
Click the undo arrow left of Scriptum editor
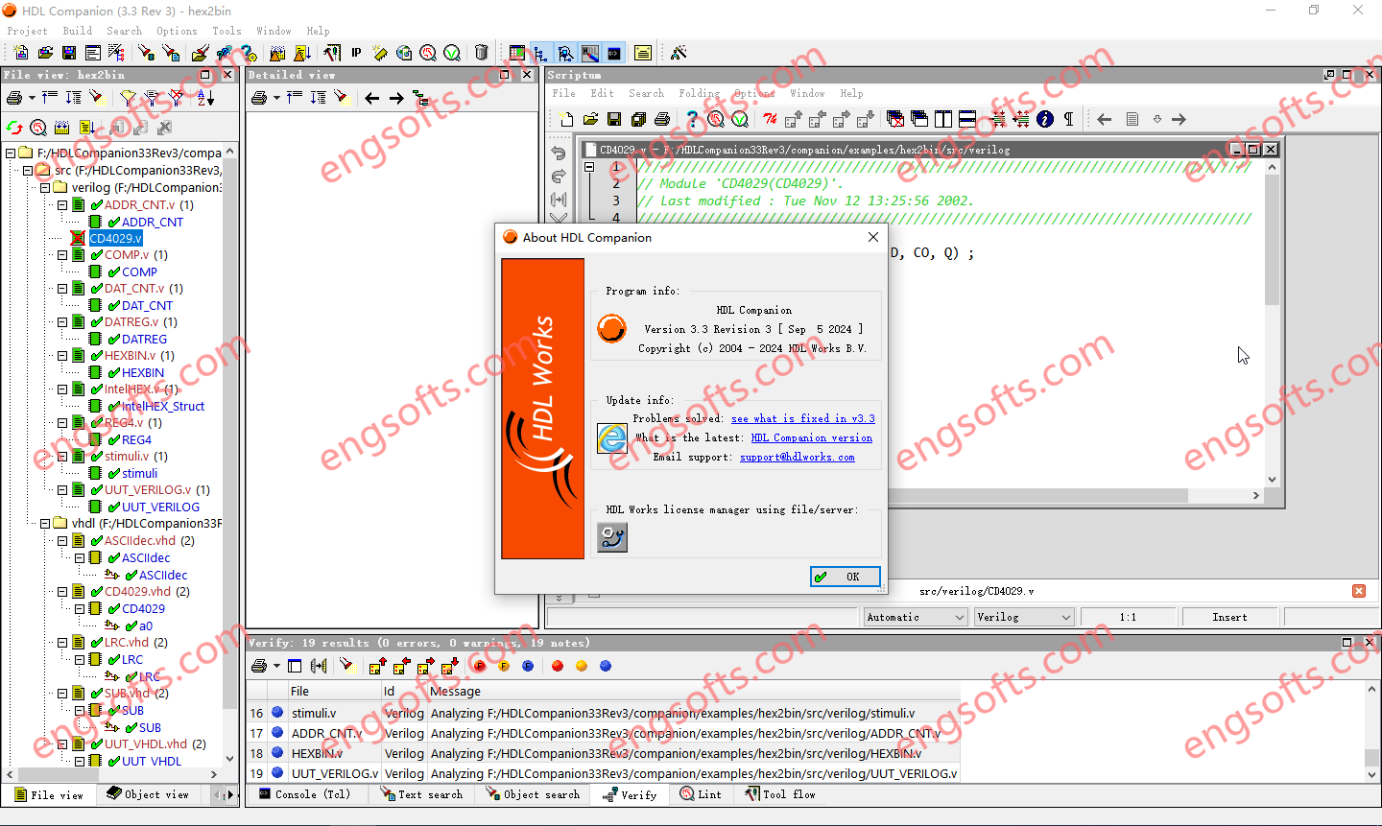pos(560,153)
